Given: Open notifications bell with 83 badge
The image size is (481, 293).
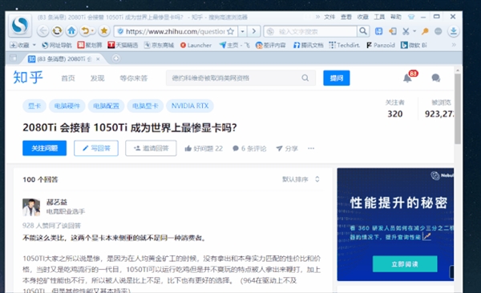Looking at the screenshot, I should 408,78.
